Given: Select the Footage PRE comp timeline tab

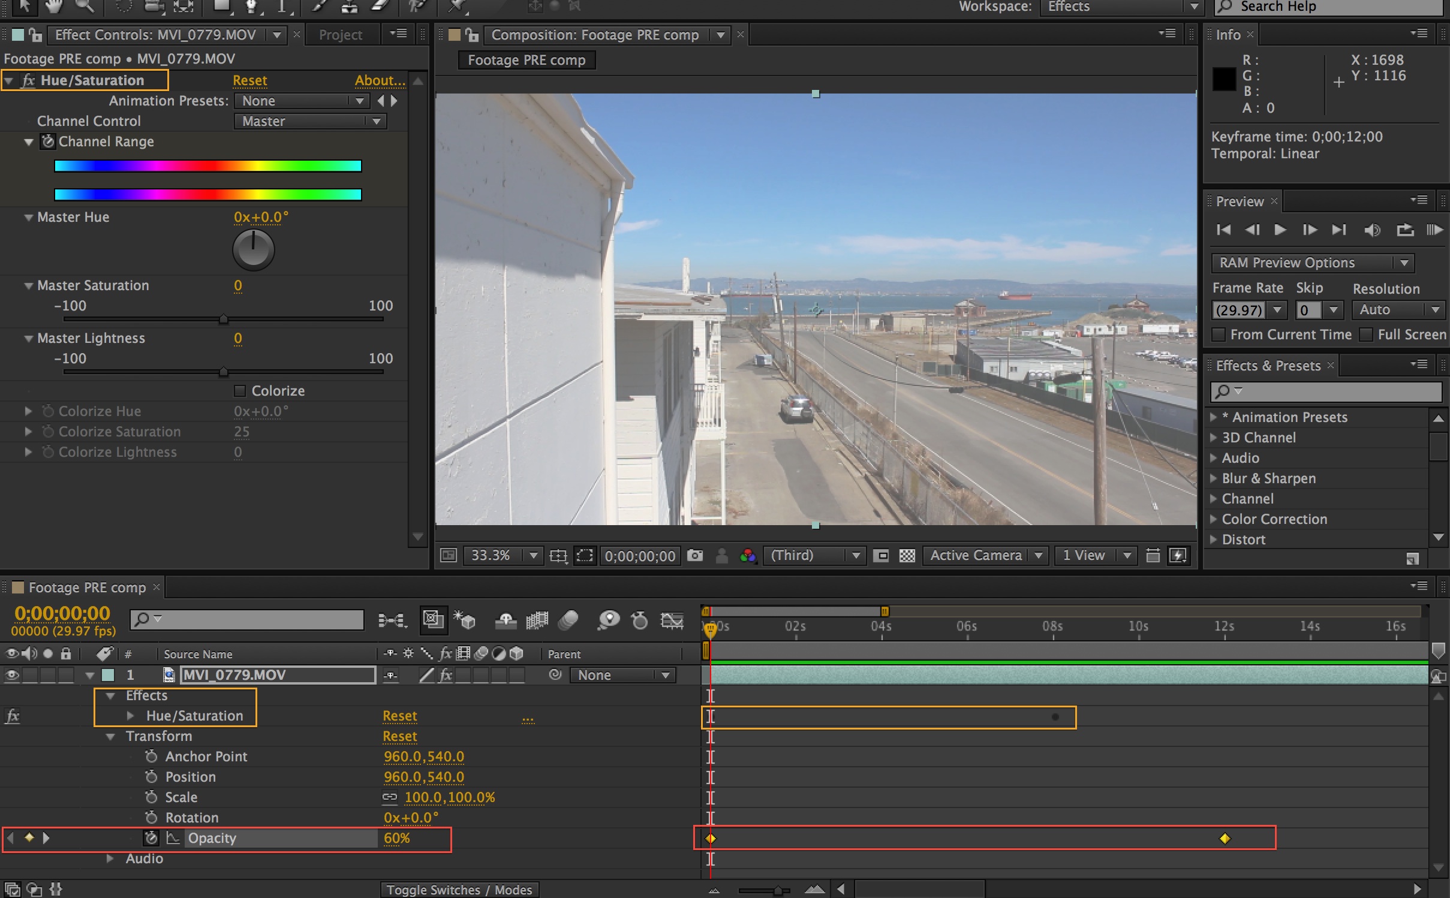Looking at the screenshot, I should [x=87, y=587].
